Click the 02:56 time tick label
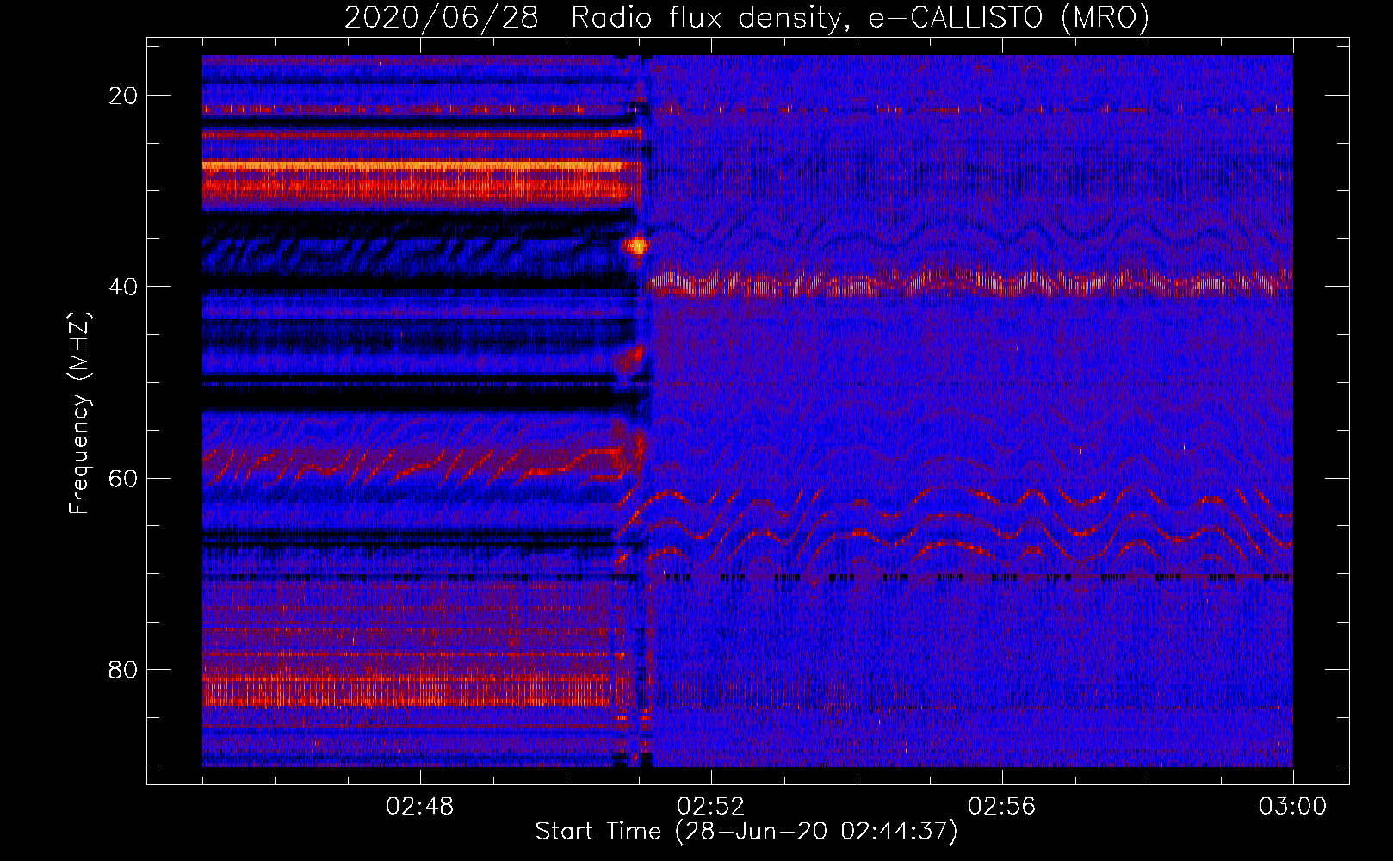 [x=1002, y=807]
